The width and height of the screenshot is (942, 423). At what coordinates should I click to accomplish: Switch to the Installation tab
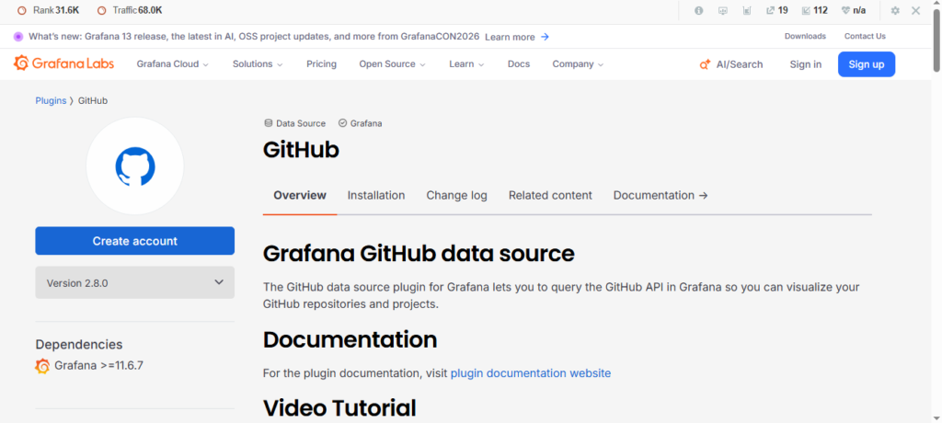click(x=376, y=195)
